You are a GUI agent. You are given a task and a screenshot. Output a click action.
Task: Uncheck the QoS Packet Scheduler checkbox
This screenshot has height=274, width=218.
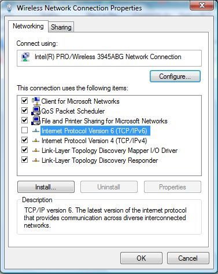24,111
